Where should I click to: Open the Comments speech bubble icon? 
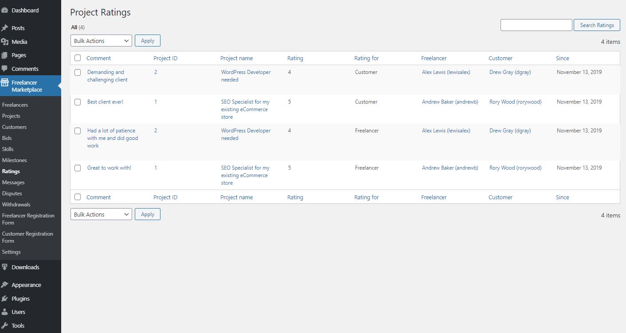4,69
